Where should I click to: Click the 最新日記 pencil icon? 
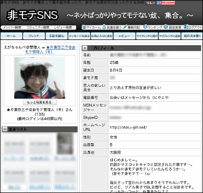125,27
